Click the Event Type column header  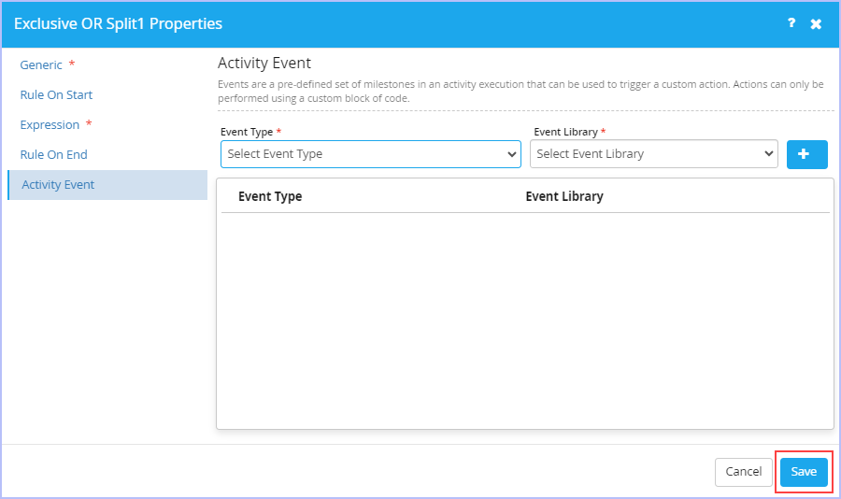tap(270, 196)
